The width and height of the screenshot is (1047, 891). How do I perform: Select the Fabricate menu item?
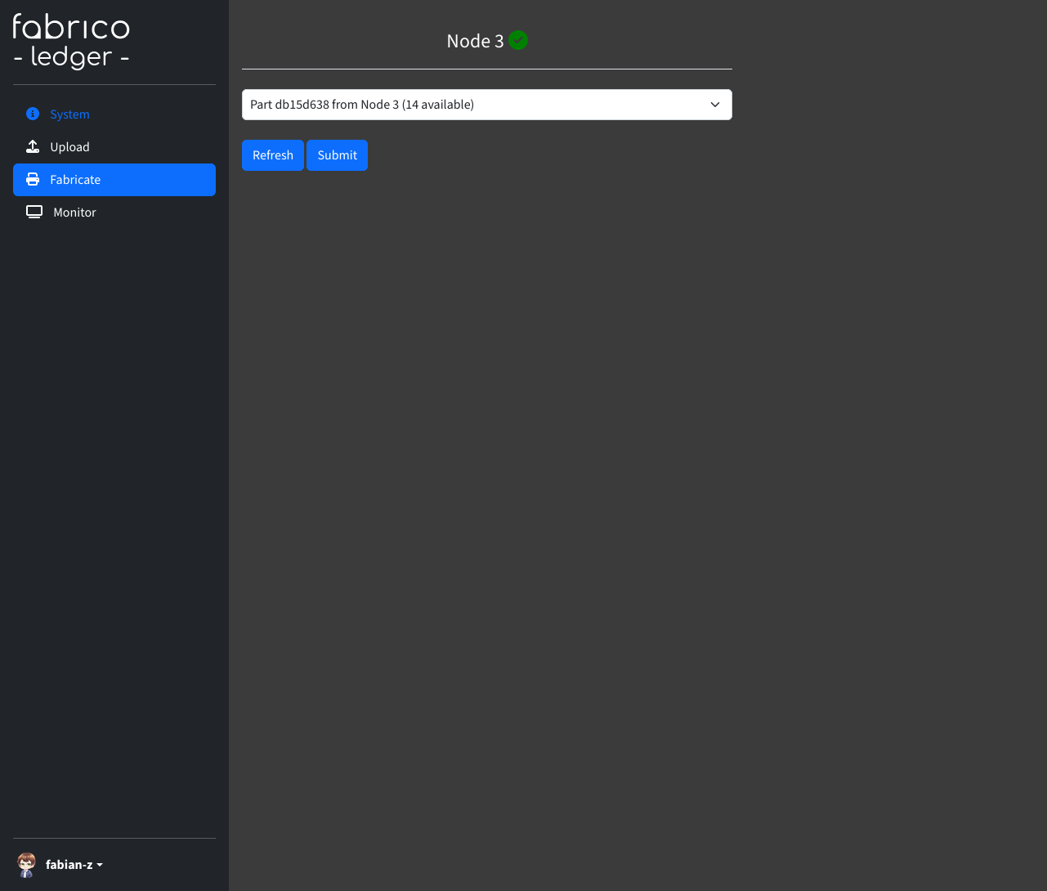[x=114, y=180]
